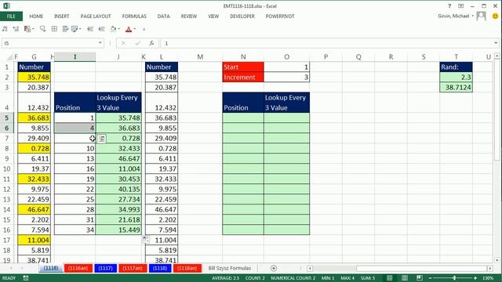The width and height of the screenshot is (502, 282).
Task: Select Position cell showing 34
Action: point(75,230)
